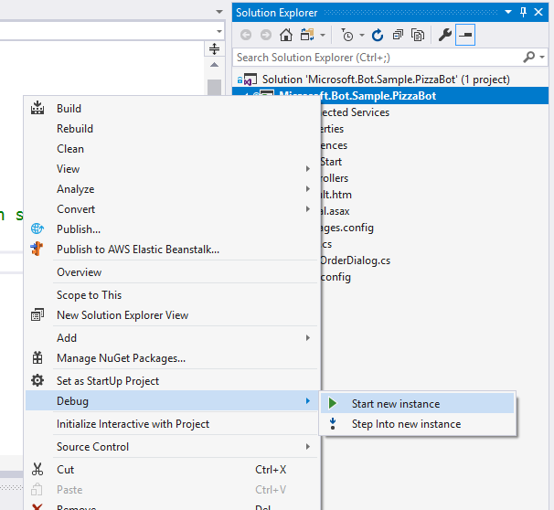
Task: Click the Forward navigation icon in Solution Explorer
Action: click(266, 35)
